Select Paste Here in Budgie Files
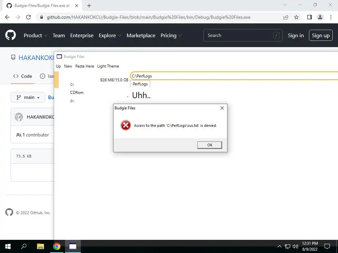338x253 pixels. (84, 66)
